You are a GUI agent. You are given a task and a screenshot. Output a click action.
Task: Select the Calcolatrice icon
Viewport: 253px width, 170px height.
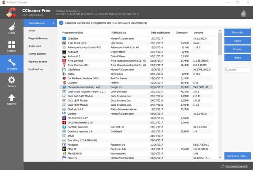[x=64, y=70]
